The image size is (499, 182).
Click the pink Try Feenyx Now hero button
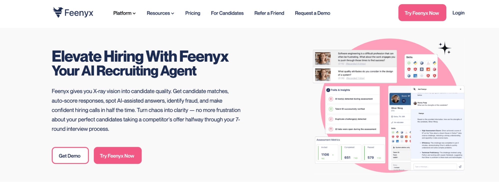[x=117, y=155]
